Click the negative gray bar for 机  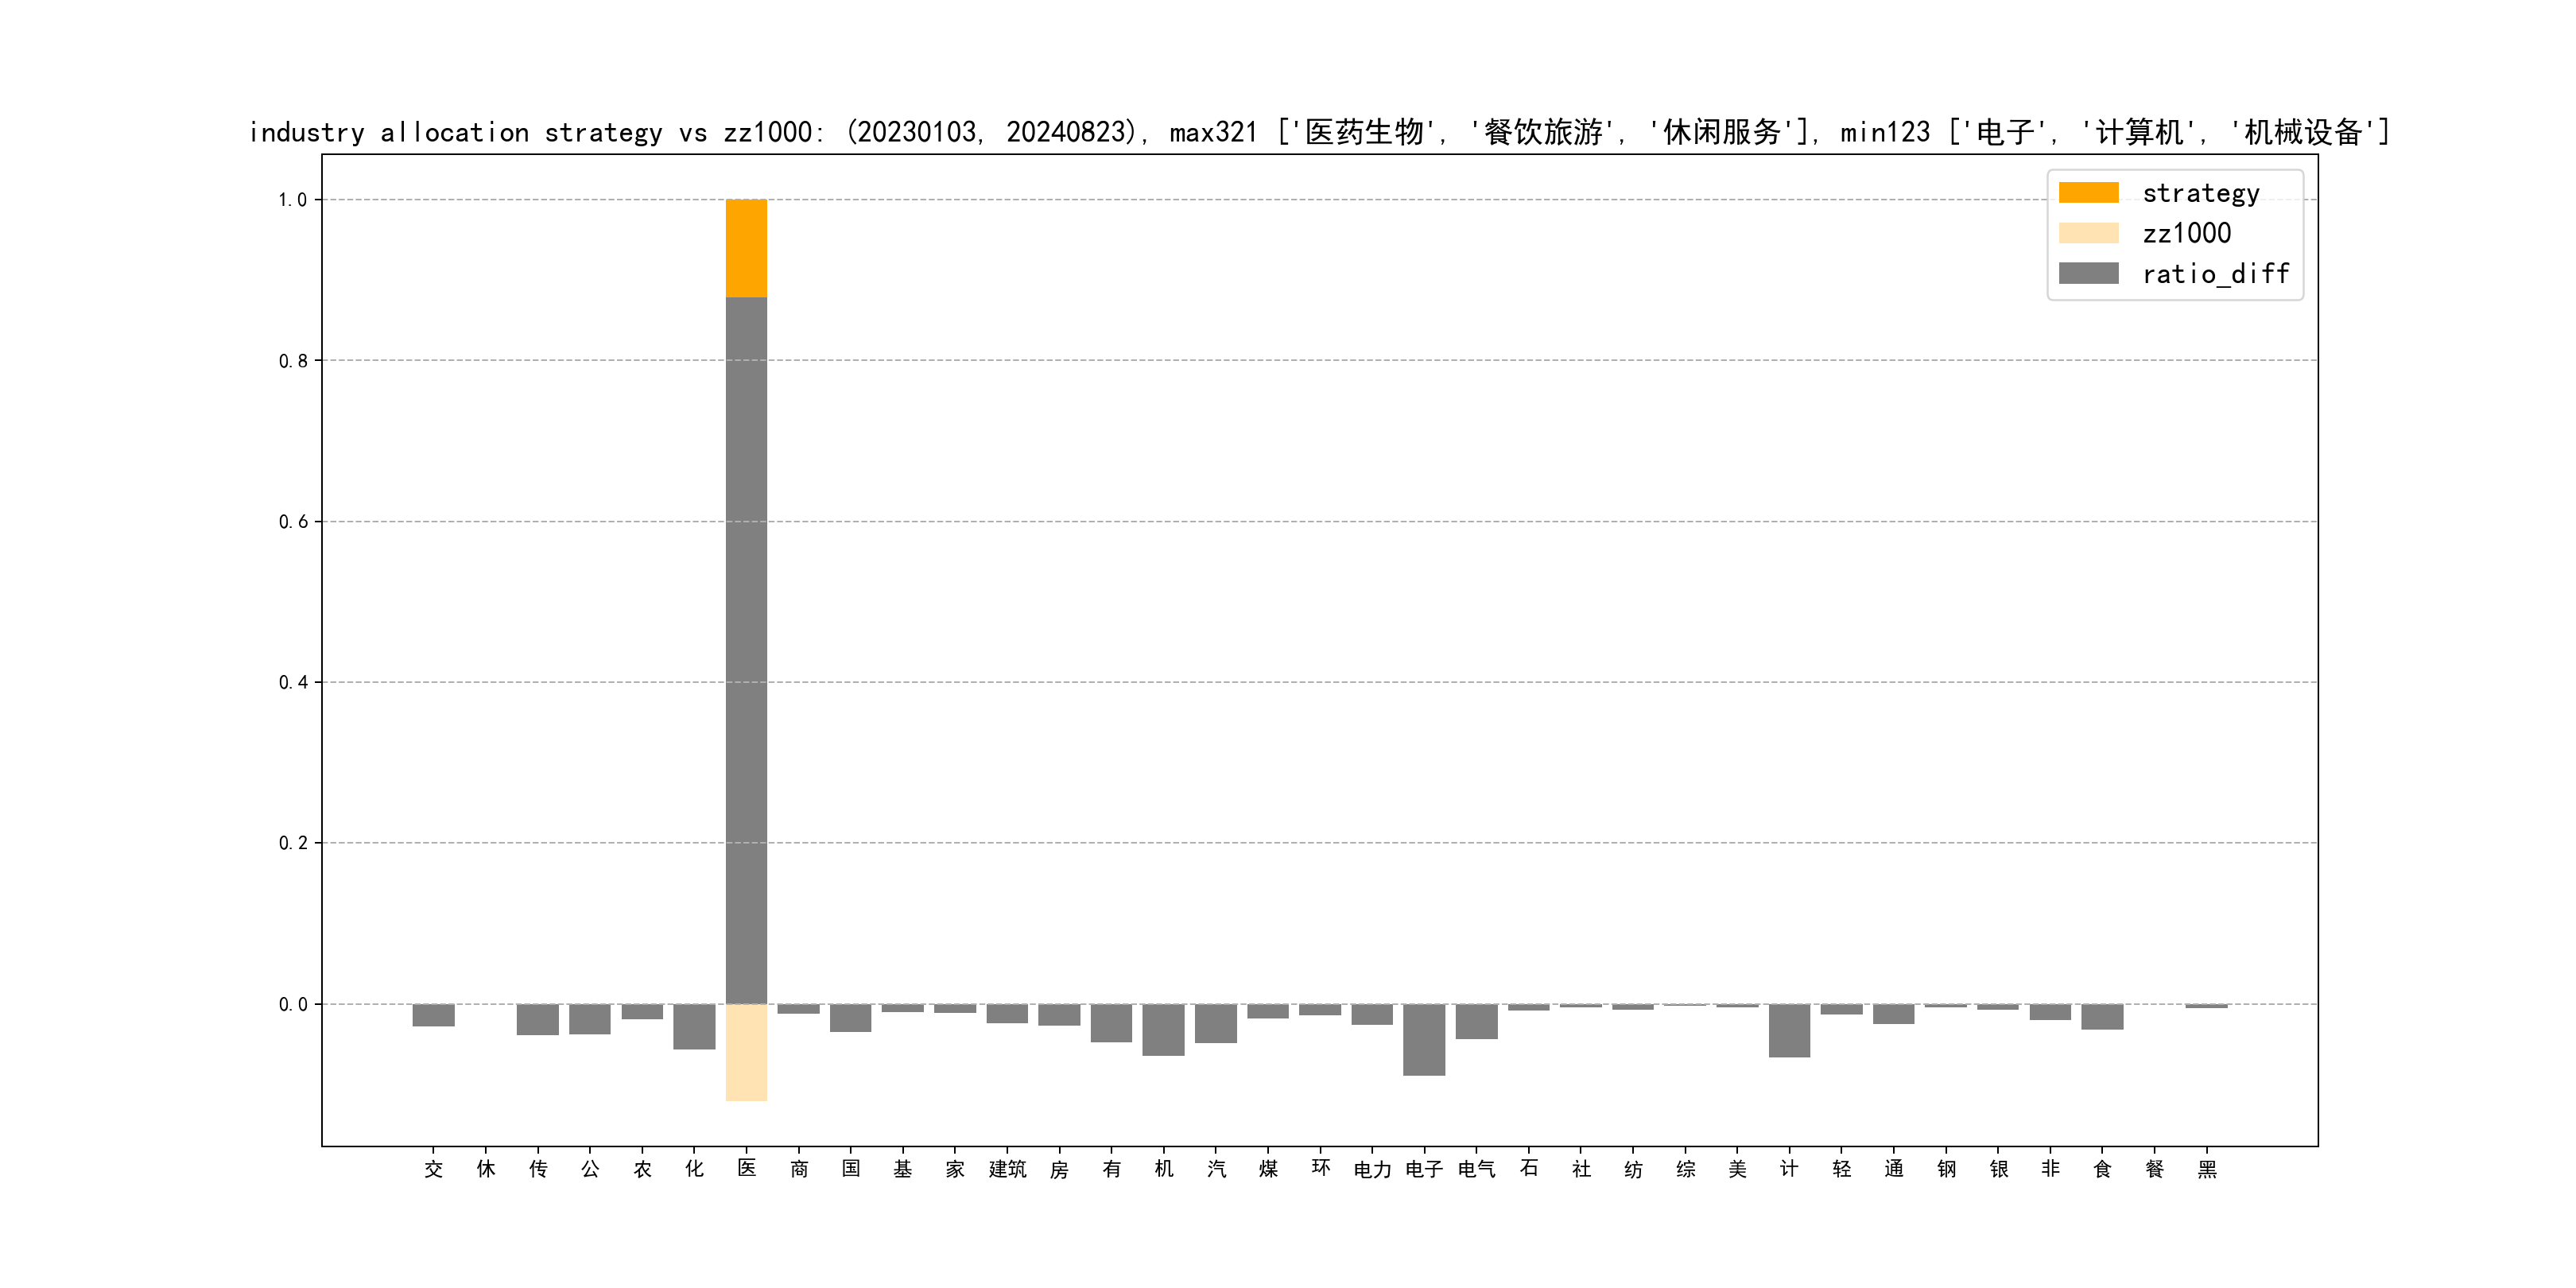coord(1163,1029)
